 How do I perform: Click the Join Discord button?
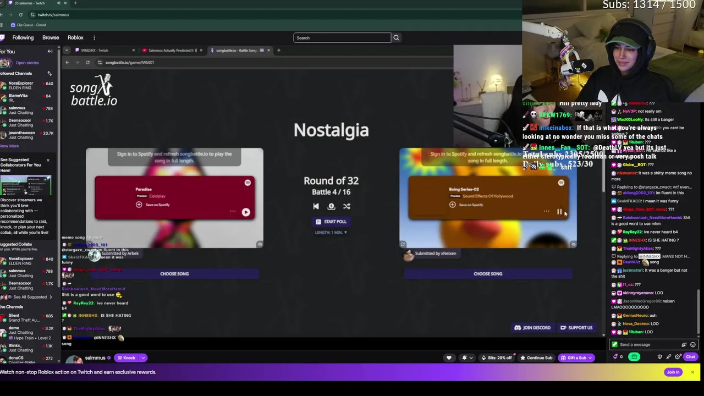(532, 328)
